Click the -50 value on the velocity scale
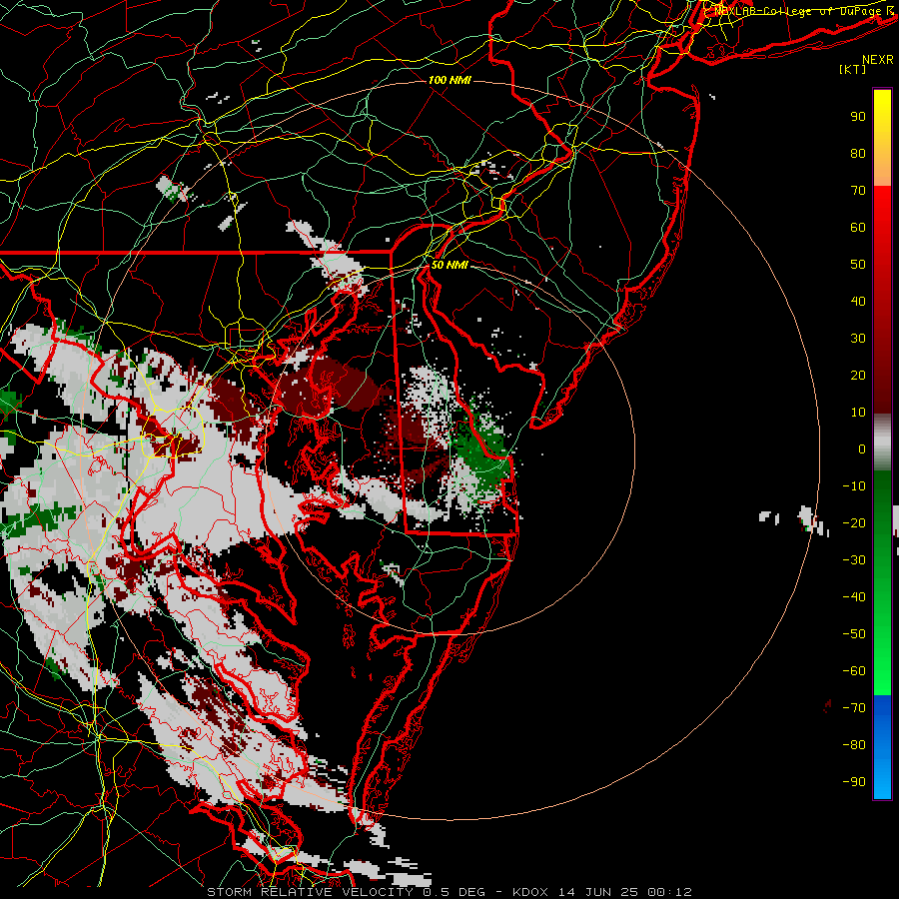 854,634
